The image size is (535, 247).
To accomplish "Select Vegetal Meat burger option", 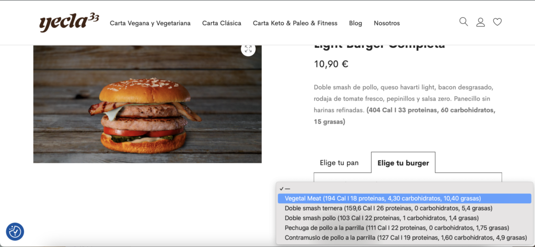I will pyautogui.click(x=404, y=199).
